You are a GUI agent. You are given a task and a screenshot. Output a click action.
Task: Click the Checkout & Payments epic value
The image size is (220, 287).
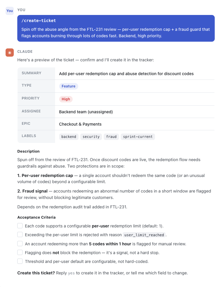coord(80,124)
